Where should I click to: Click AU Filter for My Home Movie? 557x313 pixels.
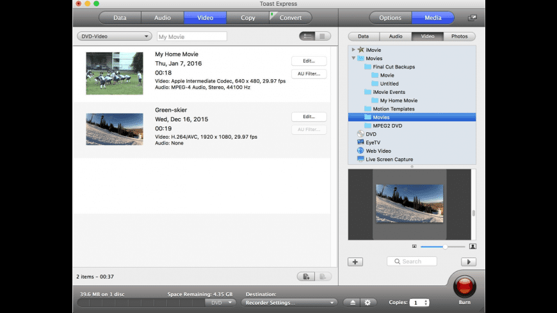click(x=309, y=74)
